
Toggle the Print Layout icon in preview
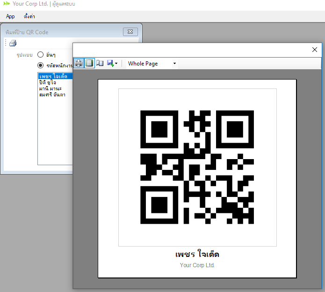pos(89,63)
